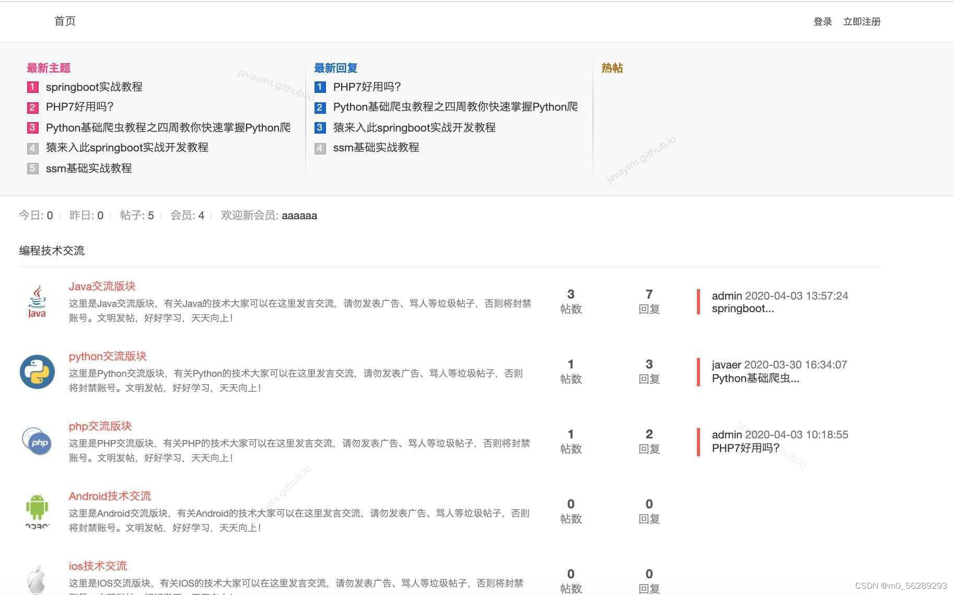
Task: Click the Java board logo icon
Action: coord(37,302)
